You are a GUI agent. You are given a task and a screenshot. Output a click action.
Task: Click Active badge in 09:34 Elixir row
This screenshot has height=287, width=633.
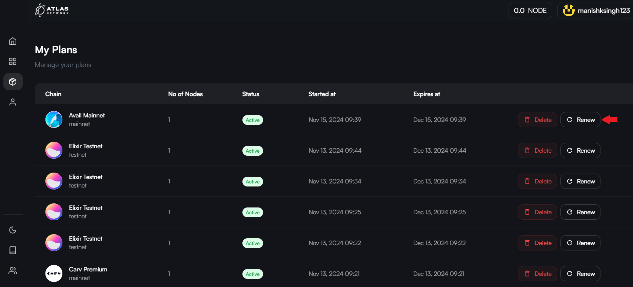[253, 182]
